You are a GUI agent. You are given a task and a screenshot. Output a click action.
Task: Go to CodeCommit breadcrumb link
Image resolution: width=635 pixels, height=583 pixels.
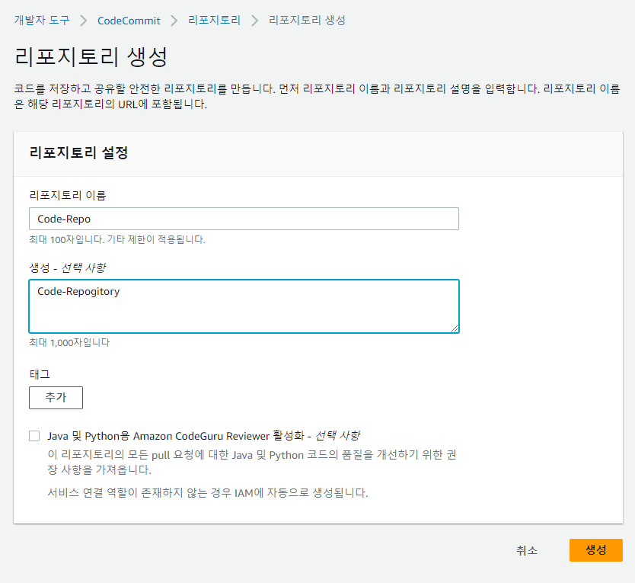pos(129,21)
